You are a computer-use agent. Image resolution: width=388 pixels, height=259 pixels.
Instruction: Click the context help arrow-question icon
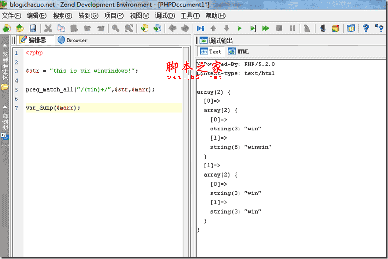(x=379, y=28)
